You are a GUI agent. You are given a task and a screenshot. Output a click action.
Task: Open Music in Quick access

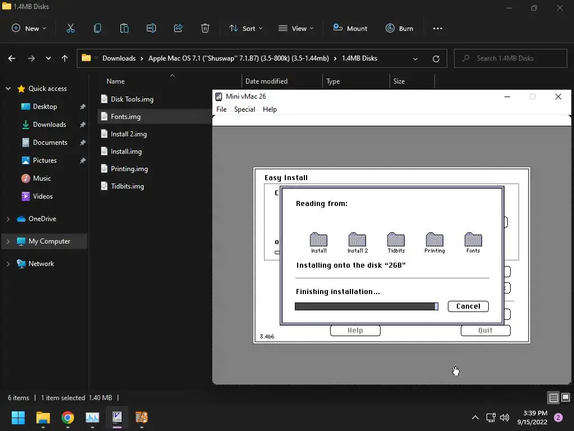click(41, 178)
